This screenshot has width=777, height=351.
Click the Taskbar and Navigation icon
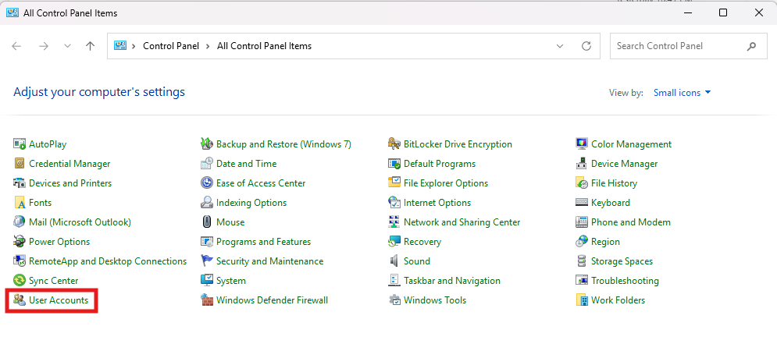coord(394,281)
